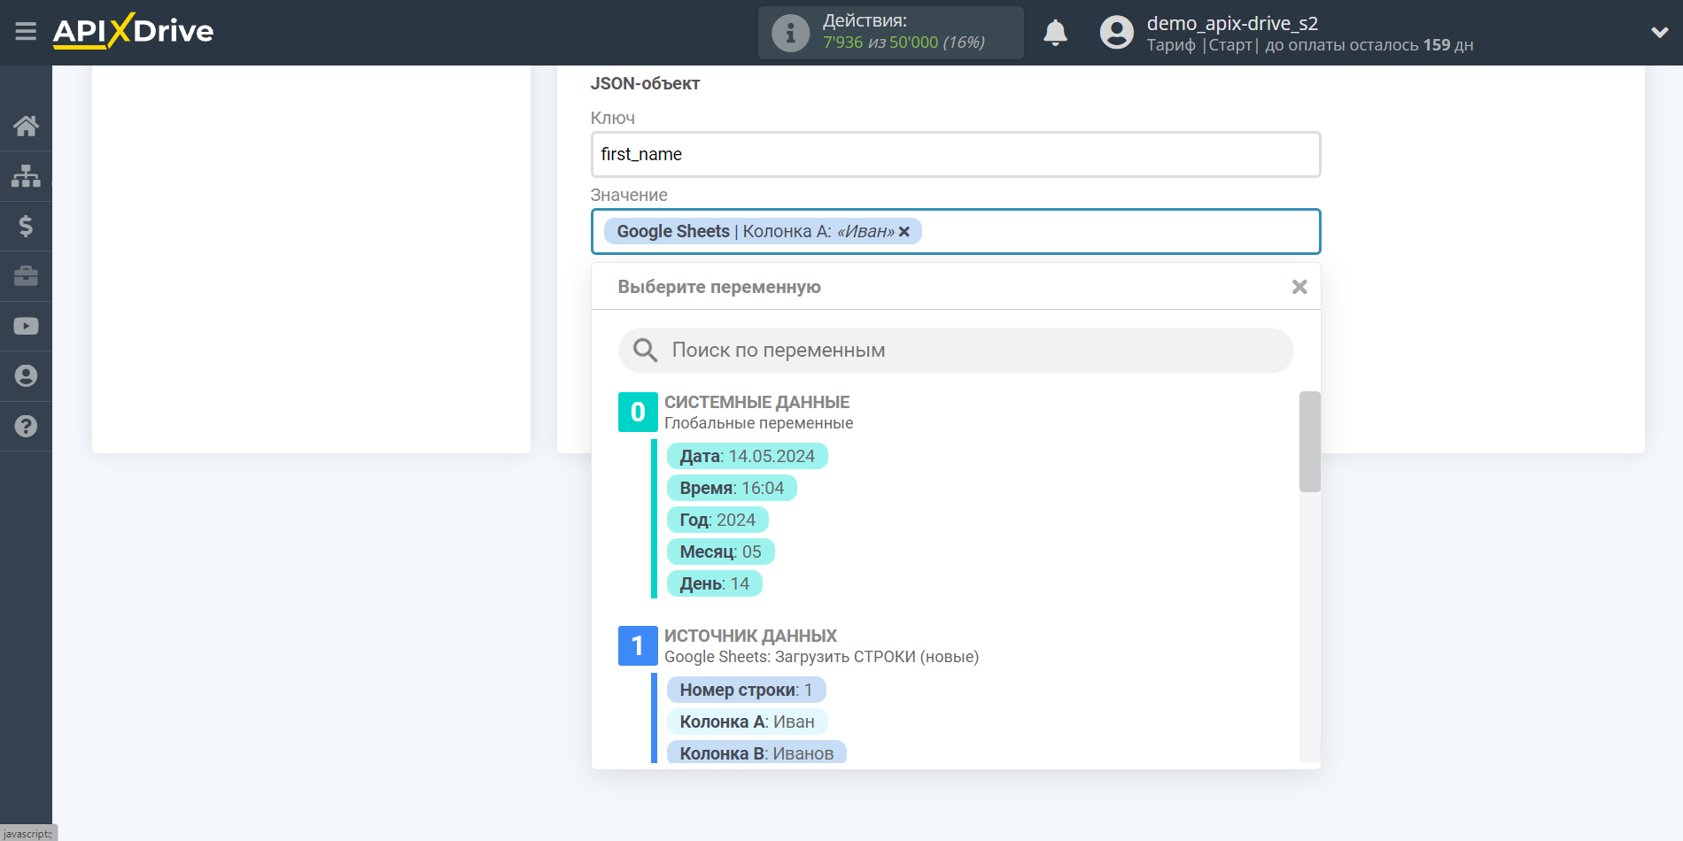Select the Колонка A: Иван variable
Screen dimensions: 1683x841
pyautogui.click(x=747, y=722)
